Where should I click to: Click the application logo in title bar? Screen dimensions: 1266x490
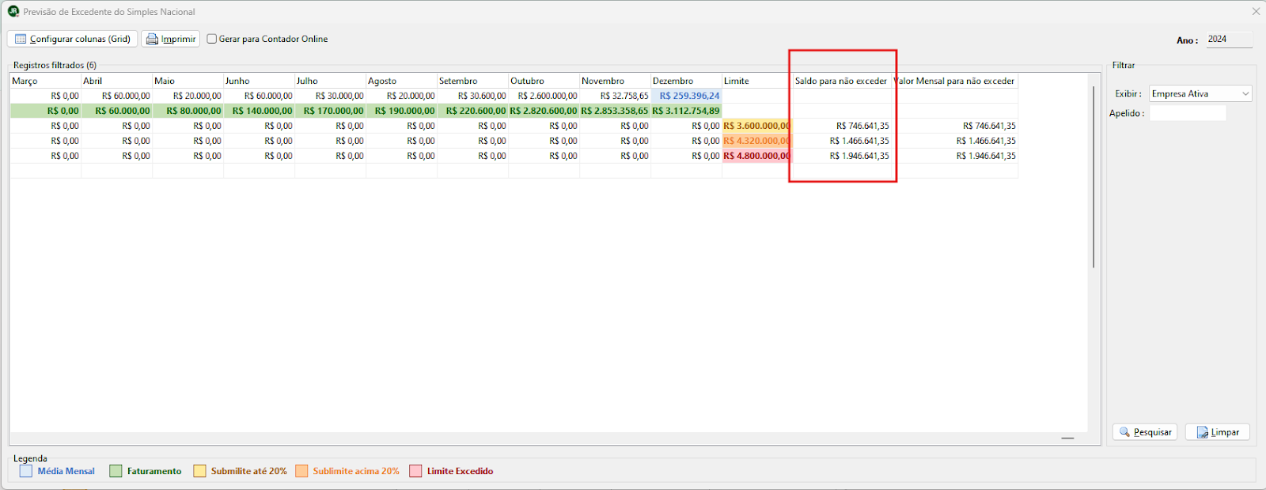pos(13,12)
